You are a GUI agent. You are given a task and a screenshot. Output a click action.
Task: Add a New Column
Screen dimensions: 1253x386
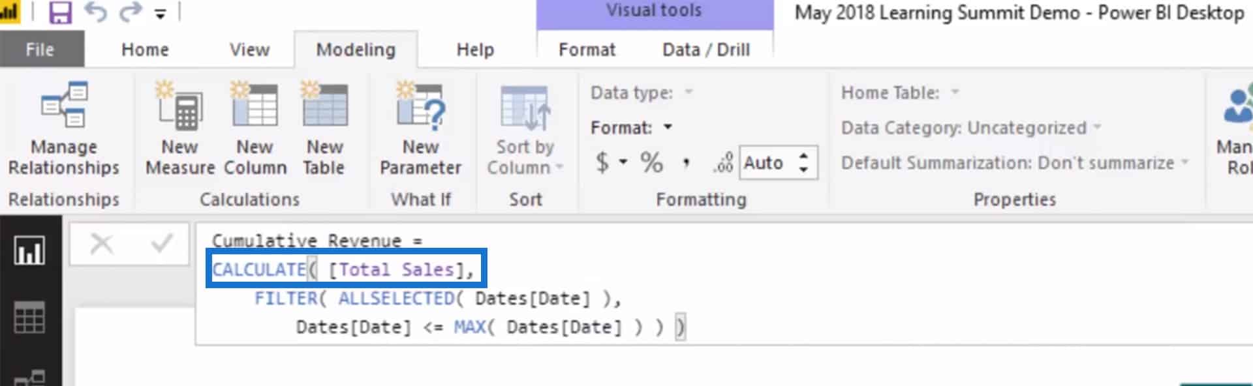255,128
